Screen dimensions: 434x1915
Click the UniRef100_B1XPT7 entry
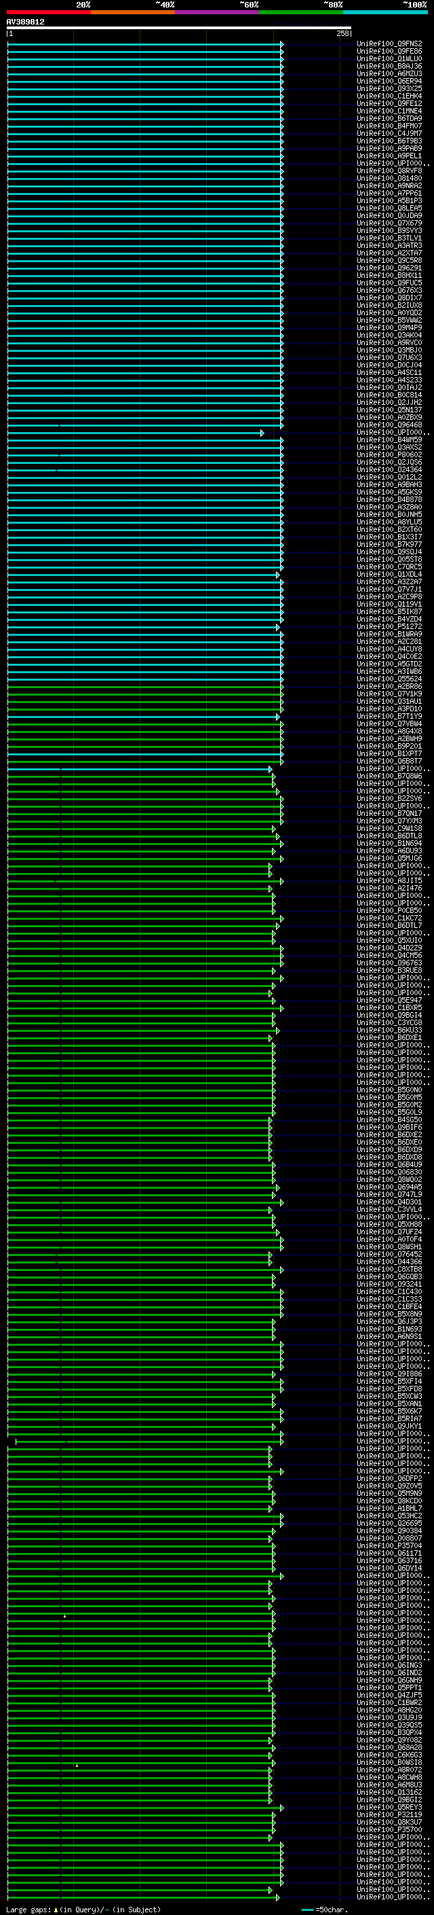[389, 753]
